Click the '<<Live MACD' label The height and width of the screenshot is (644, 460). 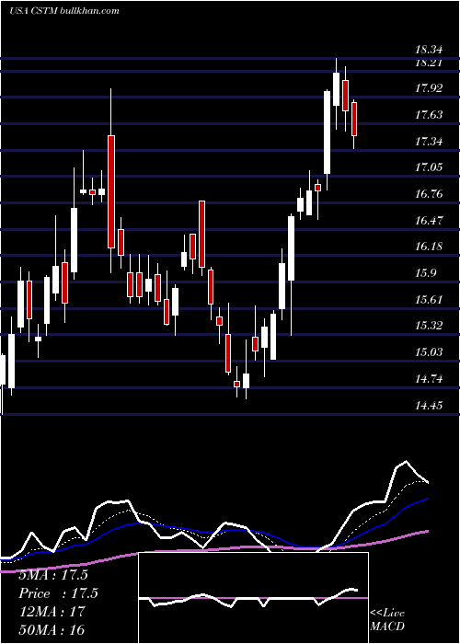(x=387, y=620)
